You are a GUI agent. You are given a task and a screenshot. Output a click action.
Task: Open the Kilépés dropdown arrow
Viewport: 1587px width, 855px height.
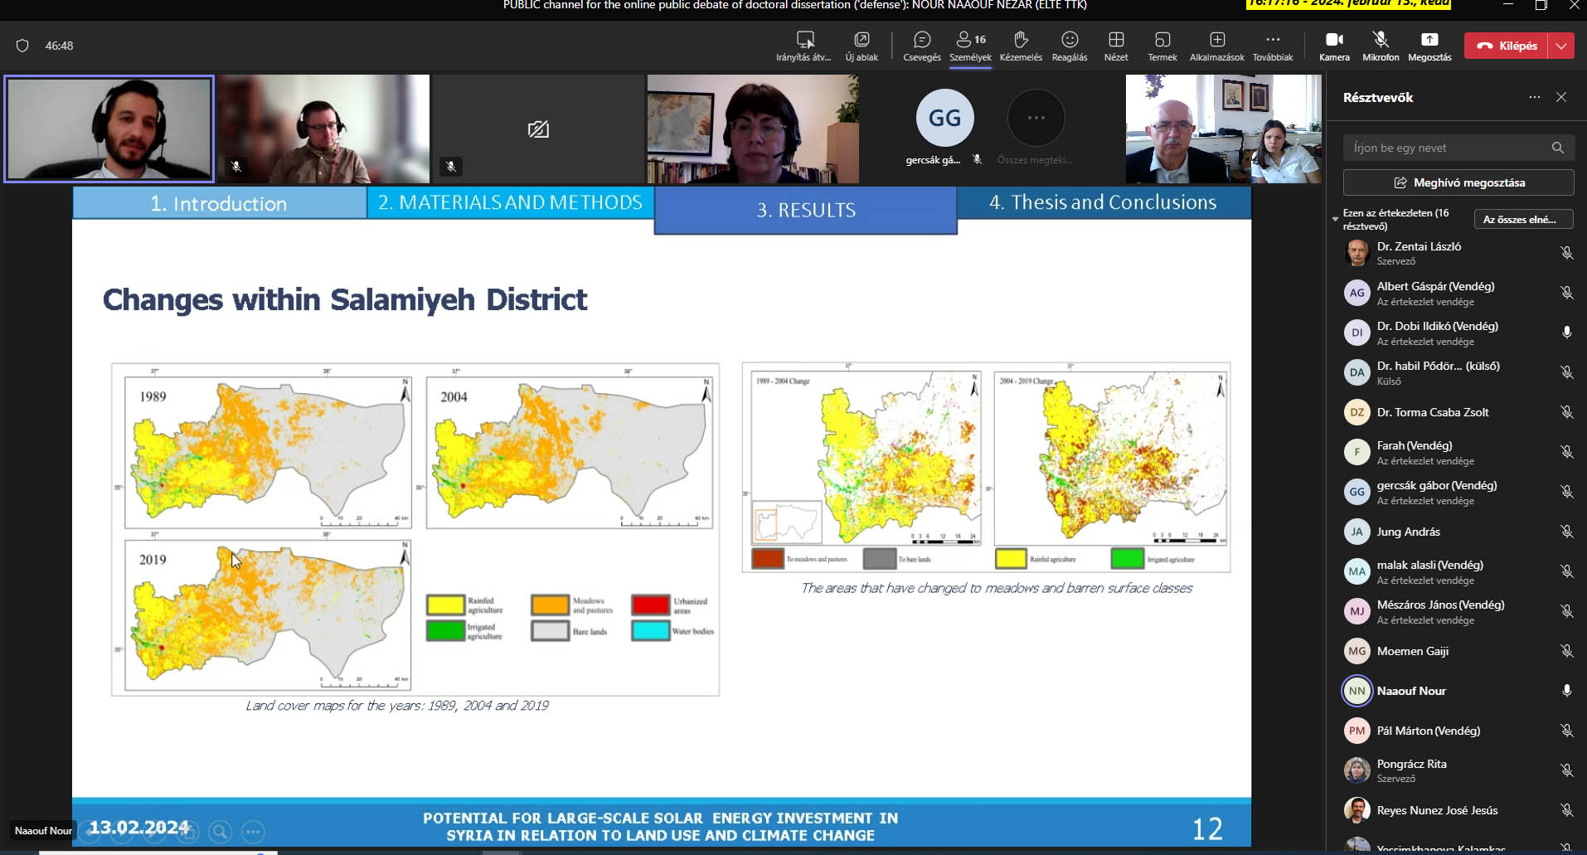(x=1561, y=46)
